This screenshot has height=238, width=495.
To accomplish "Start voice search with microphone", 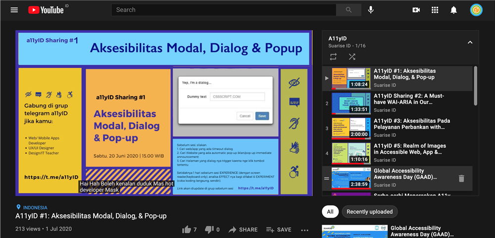I will (371, 10).
